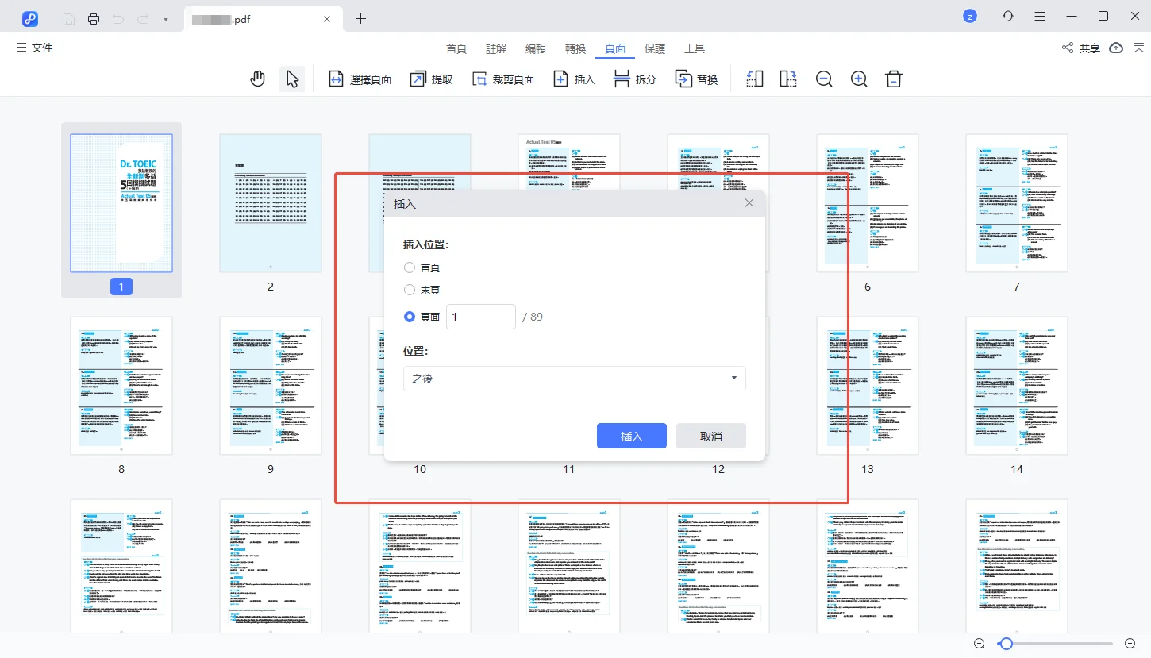This screenshot has width=1151, height=658.
Task: Select the hand pan tool
Action: pyautogui.click(x=257, y=79)
